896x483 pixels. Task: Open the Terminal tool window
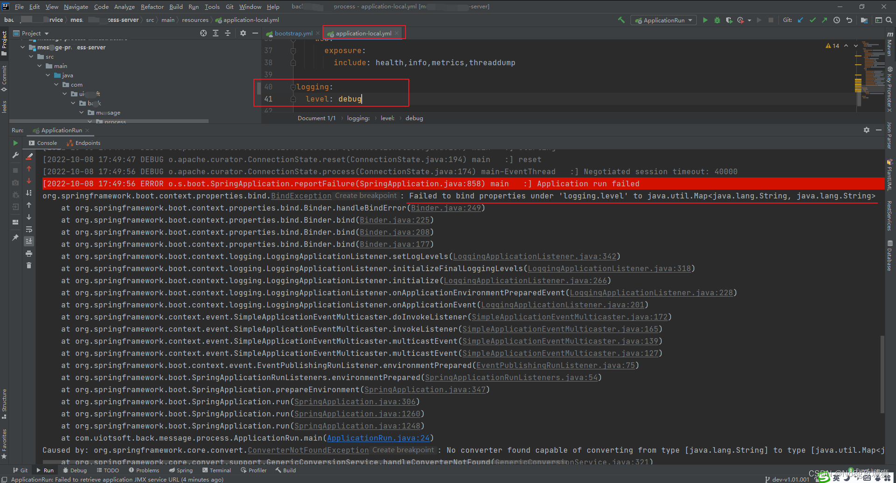tap(217, 470)
